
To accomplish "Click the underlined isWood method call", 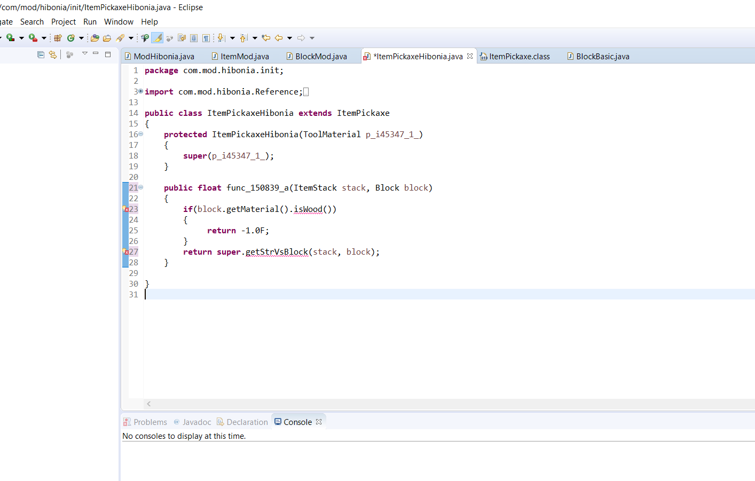I will pos(308,209).
